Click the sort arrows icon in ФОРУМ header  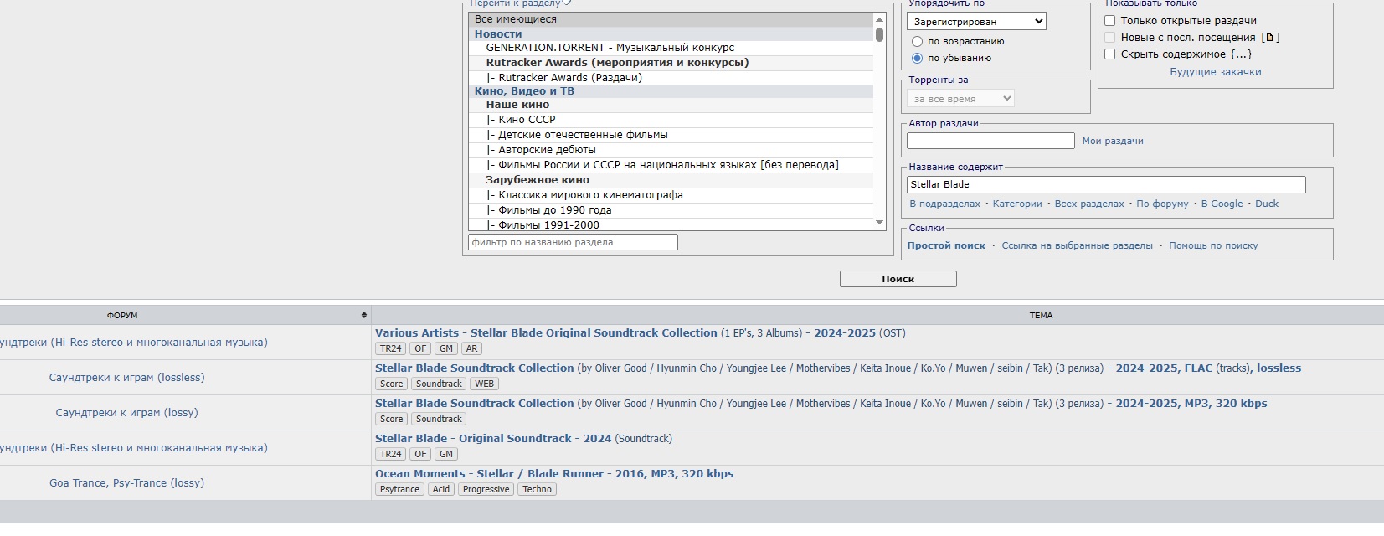(x=363, y=316)
